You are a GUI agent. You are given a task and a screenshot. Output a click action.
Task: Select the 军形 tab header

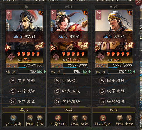coord(24,110)
